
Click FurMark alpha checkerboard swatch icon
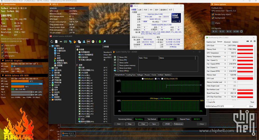tap(242, 31)
